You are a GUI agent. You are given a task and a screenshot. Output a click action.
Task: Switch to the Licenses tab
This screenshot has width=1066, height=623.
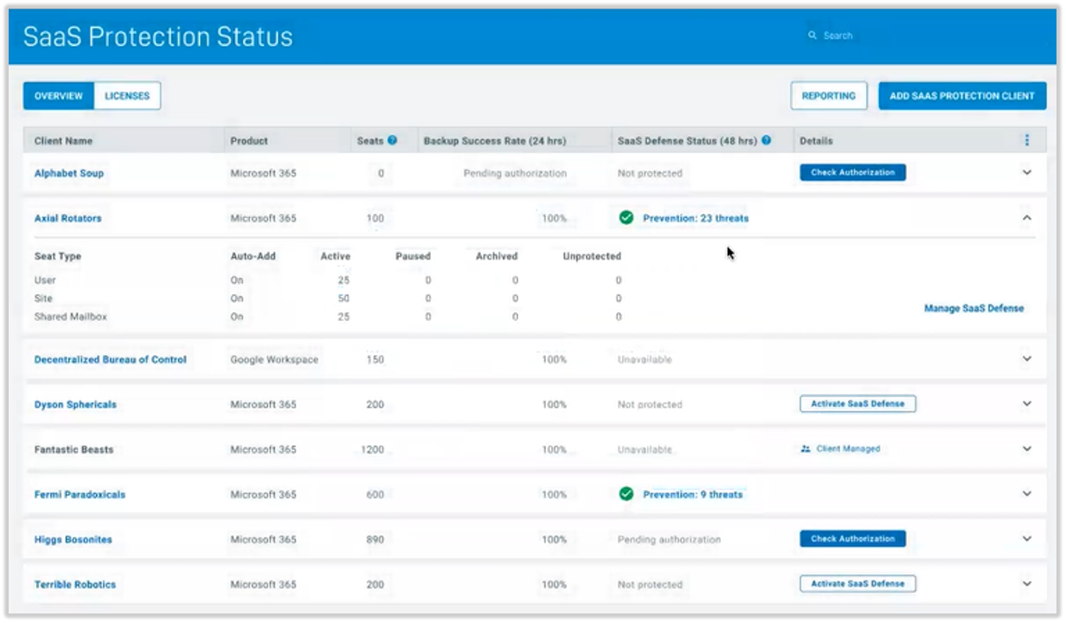click(x=127, y=96)
